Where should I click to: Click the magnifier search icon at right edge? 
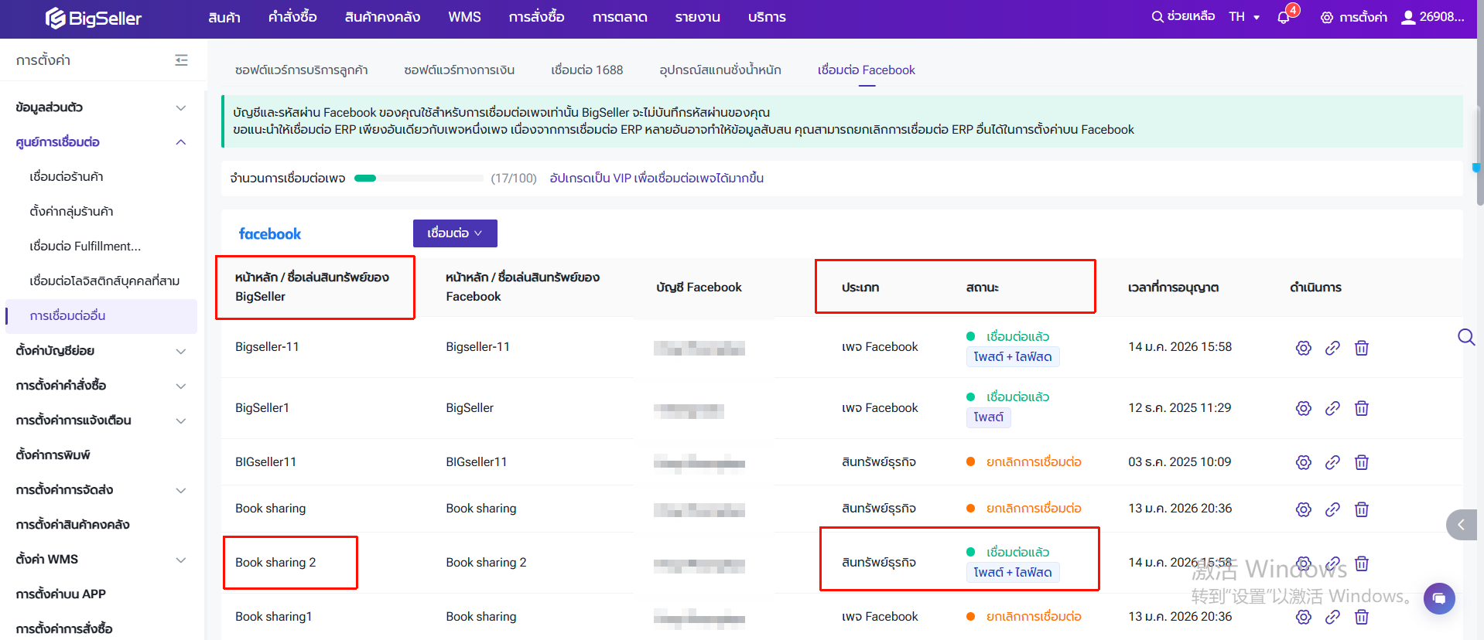click(x=1465, y=337)
